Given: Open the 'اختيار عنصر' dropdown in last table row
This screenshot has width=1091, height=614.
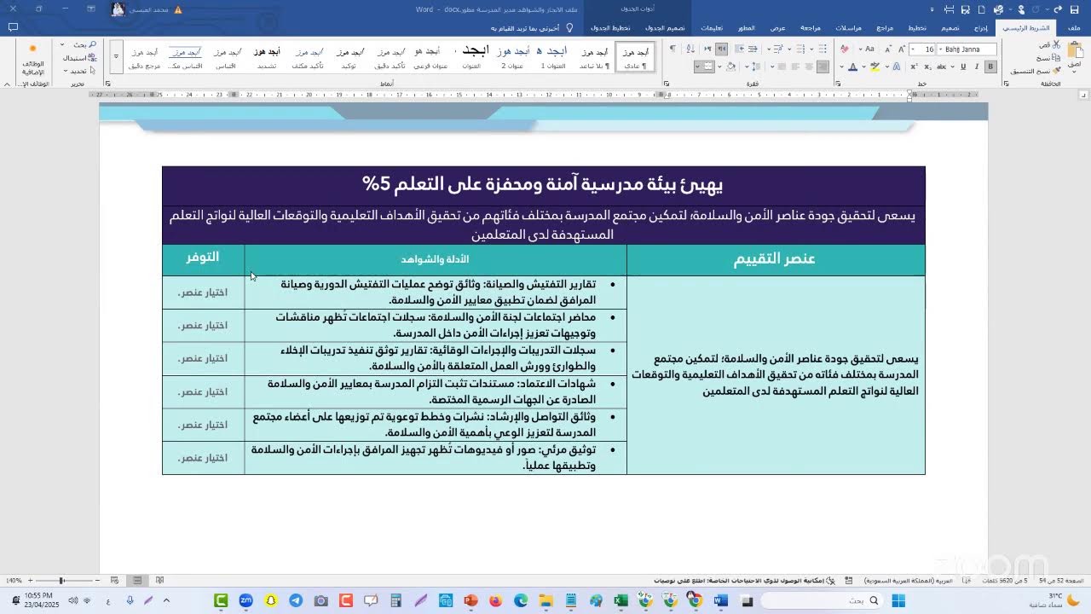Looking at the screenshot, I should click(x=203, y=458).
